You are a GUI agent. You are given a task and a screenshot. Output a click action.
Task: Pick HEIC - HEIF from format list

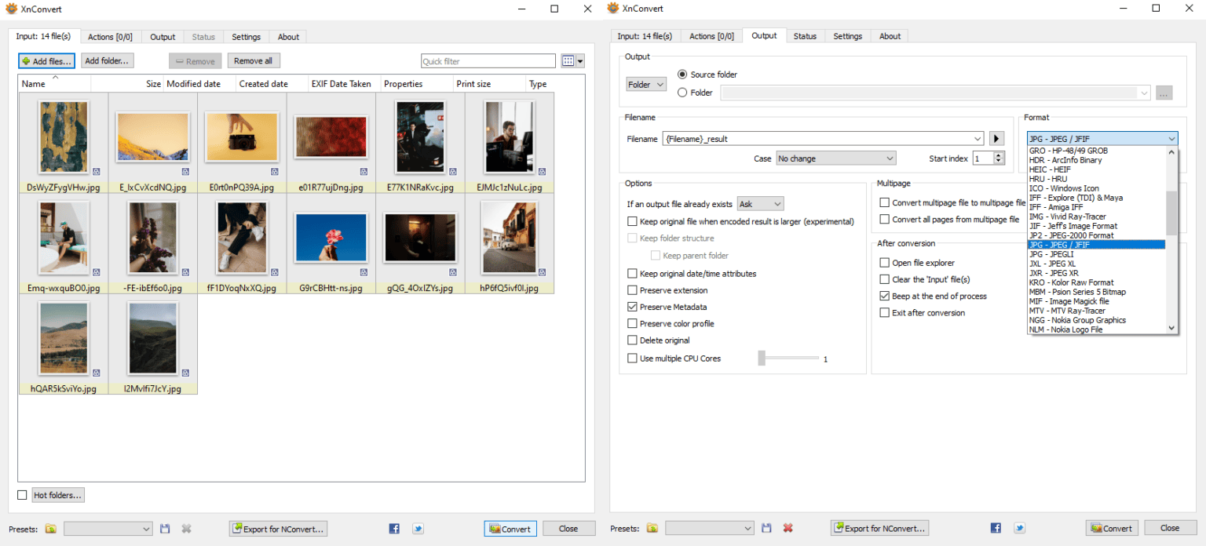click(1096, 169)
